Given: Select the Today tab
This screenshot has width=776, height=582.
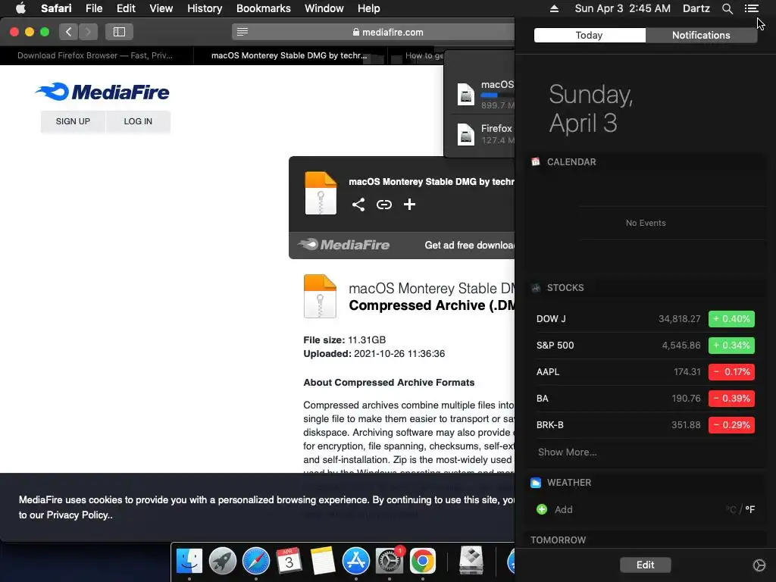Looking at the screenshot, I should click(590, 35).
